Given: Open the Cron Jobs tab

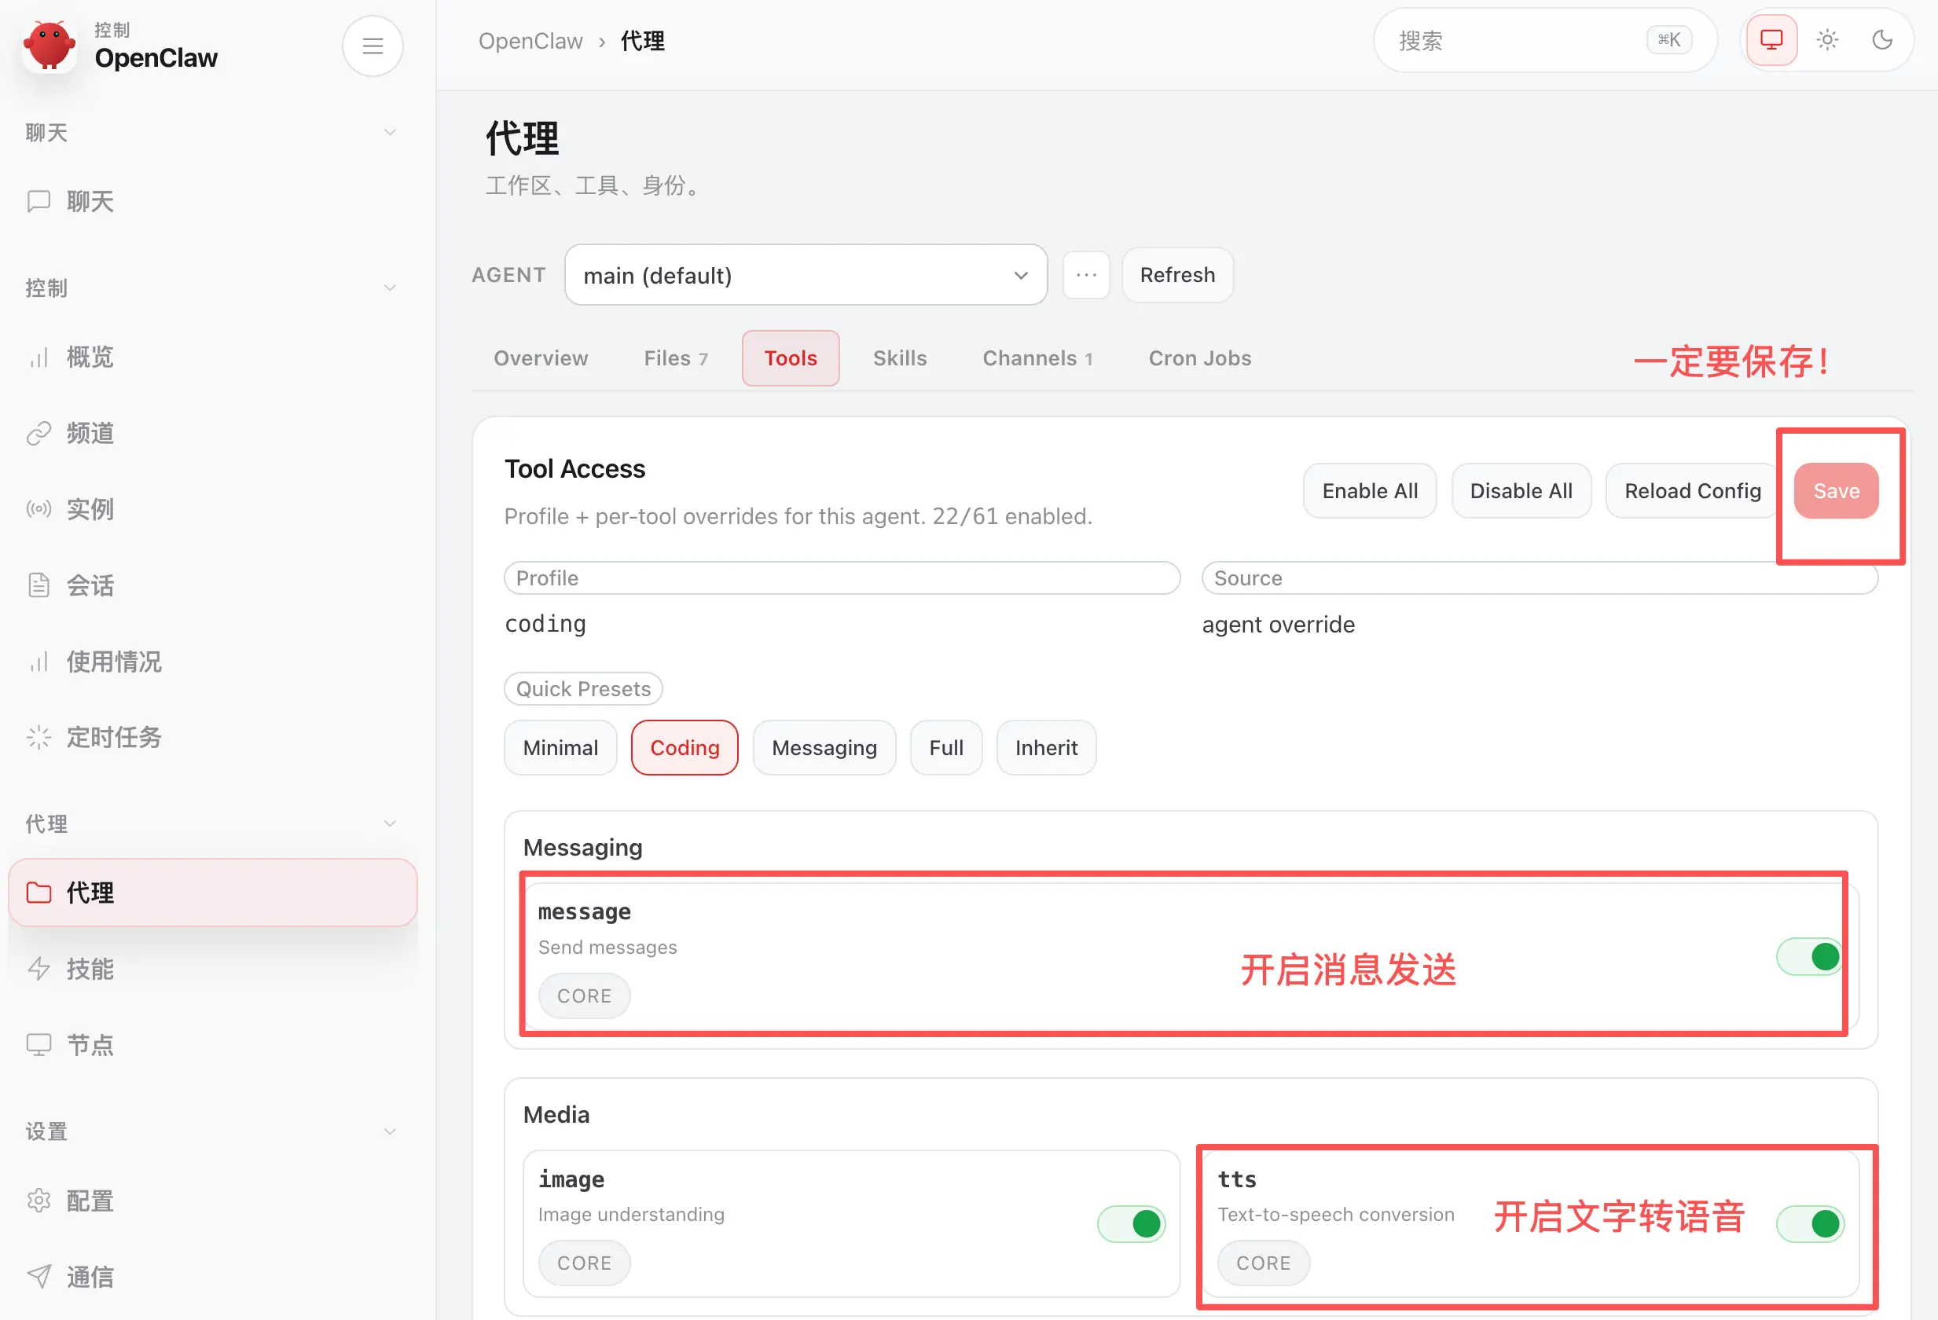Looking at the screenshot, I should (1198, 358).
